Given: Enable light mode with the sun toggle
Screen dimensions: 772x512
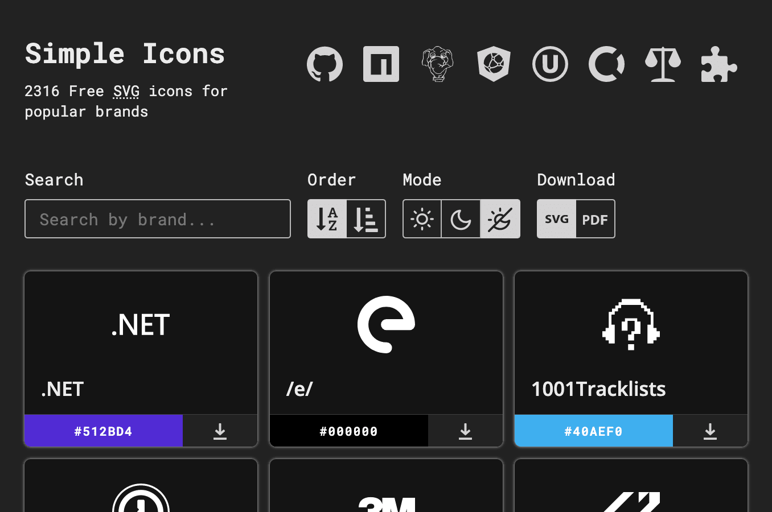Looking at the screenshot, I should tap(422, 218).
